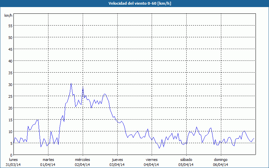Click the date label 01/04/14
The image size is (269, 168).
click(x=48, y=165)
